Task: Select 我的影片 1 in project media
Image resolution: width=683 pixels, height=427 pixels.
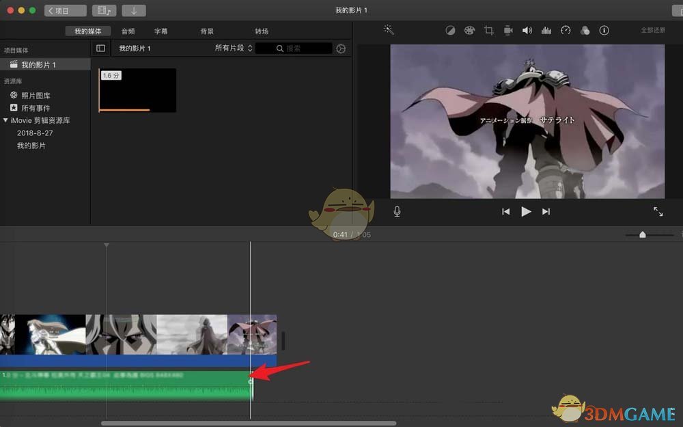Action: (45, 64)
